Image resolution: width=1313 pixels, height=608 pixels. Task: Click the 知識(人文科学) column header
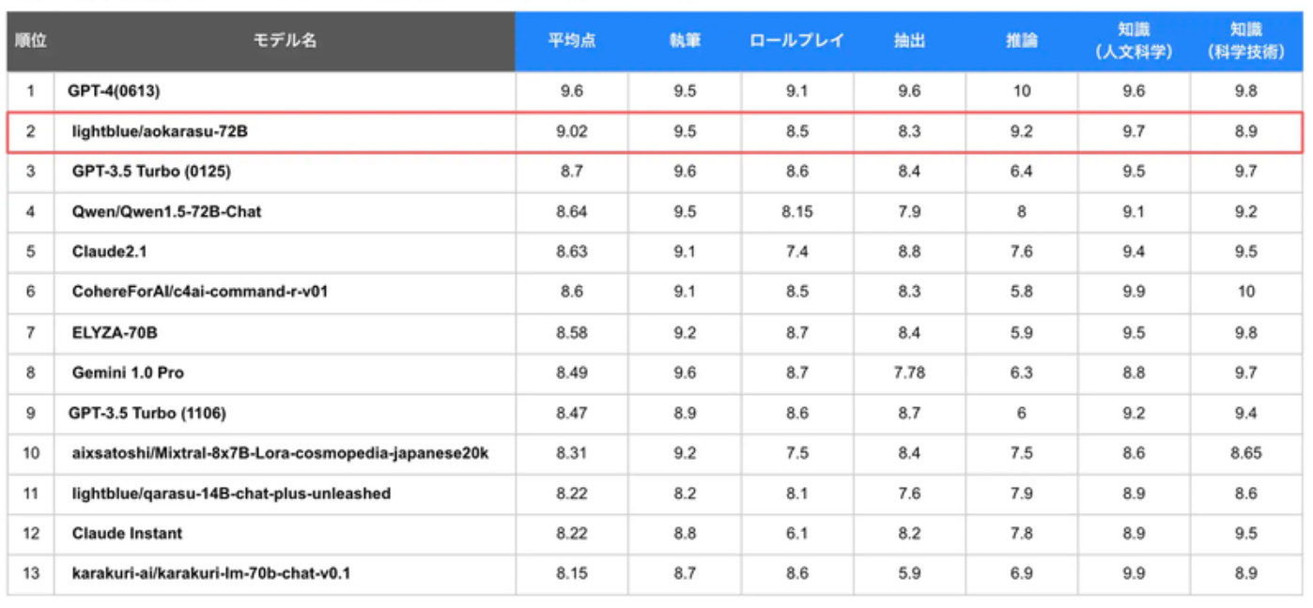pos(1134,41)
